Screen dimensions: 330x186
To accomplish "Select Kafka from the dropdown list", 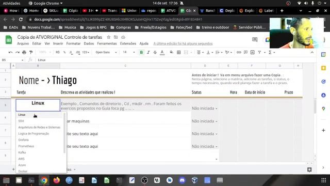I will (x=22, y=152).
